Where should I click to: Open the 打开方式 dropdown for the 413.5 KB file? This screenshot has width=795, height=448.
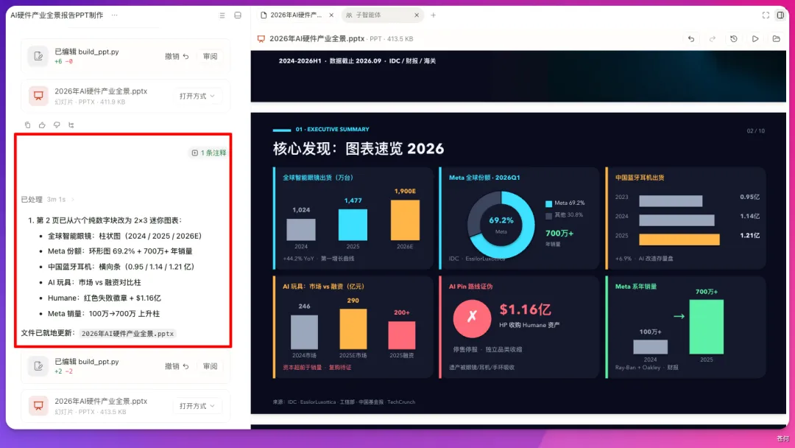click(x=197, y=406)
